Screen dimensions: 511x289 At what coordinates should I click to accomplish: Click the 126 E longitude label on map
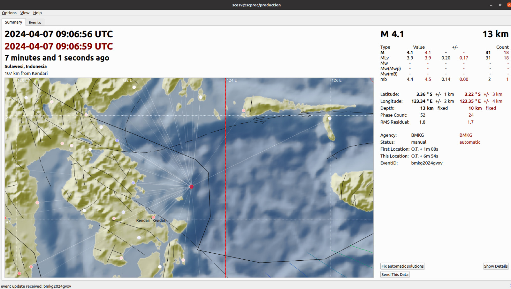tap(337, 80)
